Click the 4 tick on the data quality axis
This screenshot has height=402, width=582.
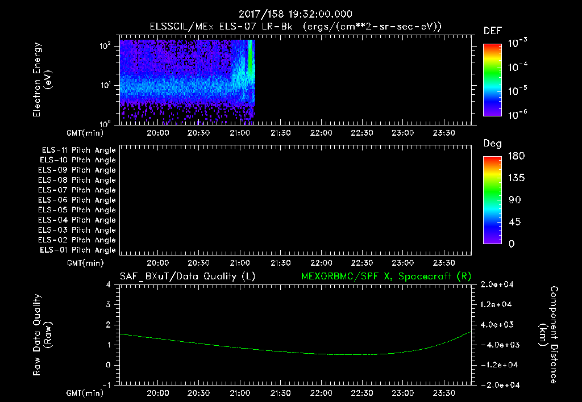point(108,284)
